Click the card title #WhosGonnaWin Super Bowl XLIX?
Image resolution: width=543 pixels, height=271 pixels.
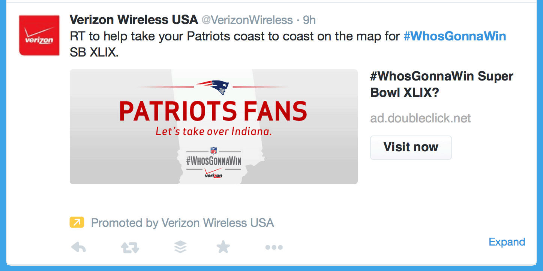click(441, 84)
